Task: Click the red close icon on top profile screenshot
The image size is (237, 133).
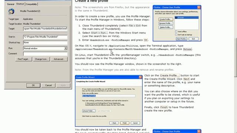Action: click(x=199, y=7)
